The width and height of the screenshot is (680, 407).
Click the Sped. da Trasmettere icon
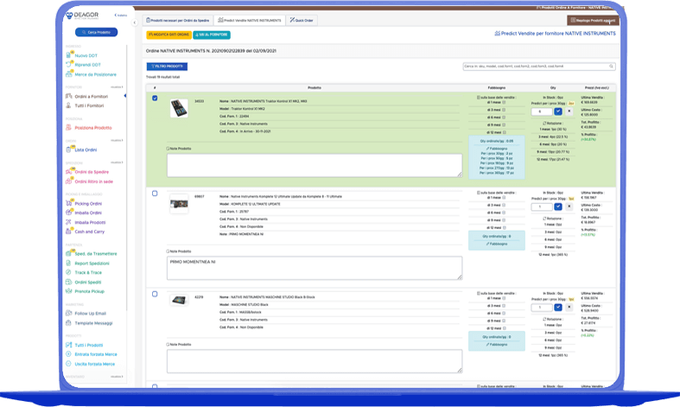tap(68, 253)
